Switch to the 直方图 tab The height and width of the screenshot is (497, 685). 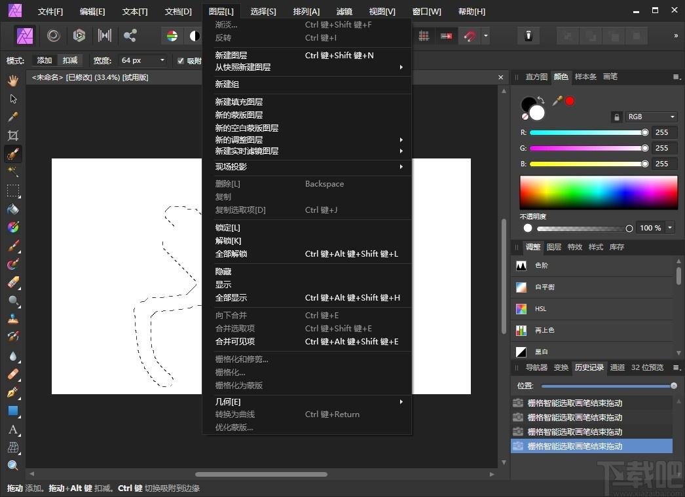coord(536,77)
